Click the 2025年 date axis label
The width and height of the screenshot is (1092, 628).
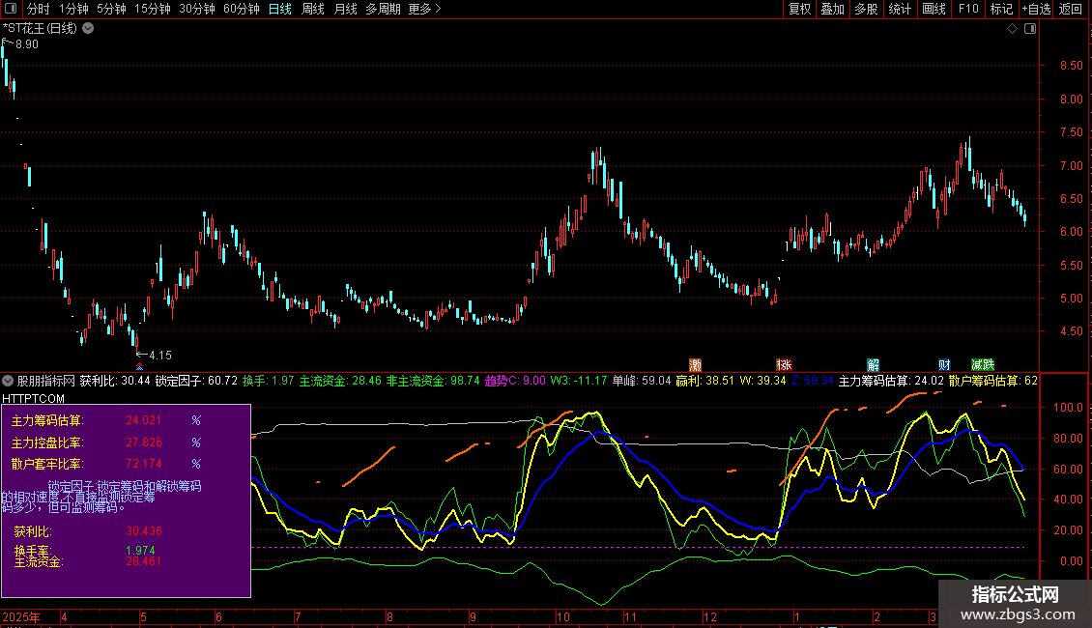(x=21, y=616)
